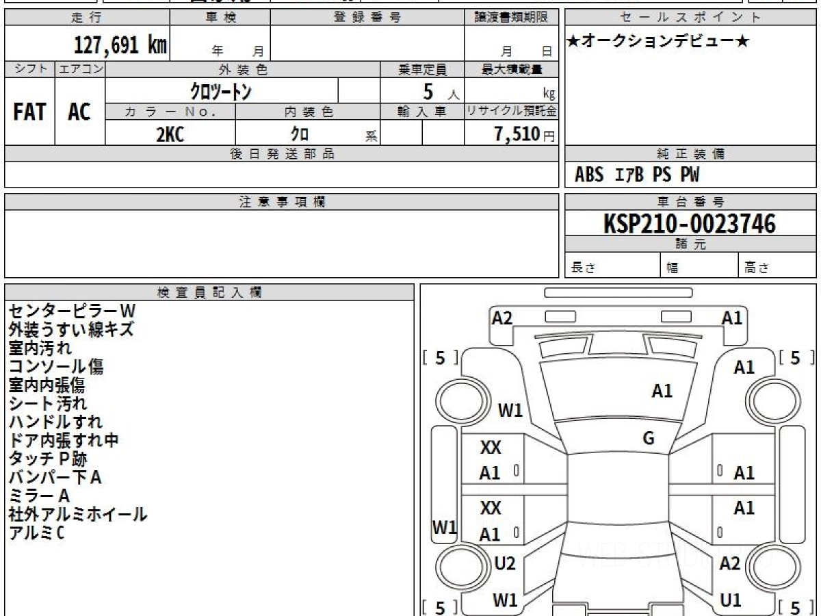Click the カラーNo. label

coord(170,112)
